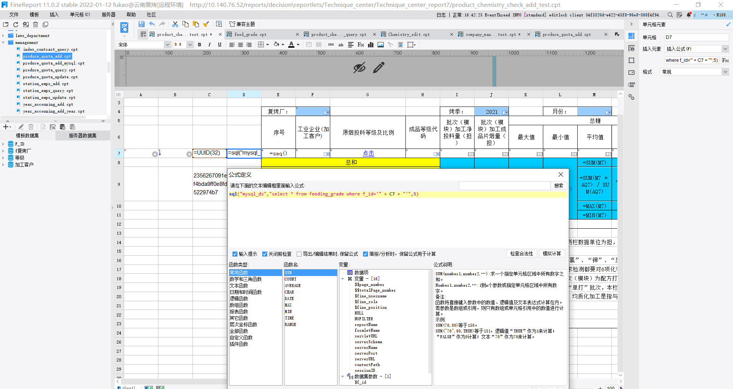Toggle the 输入提示 checkbox
The width and height of the screenshot is (733, 389).
coord(235,254)
